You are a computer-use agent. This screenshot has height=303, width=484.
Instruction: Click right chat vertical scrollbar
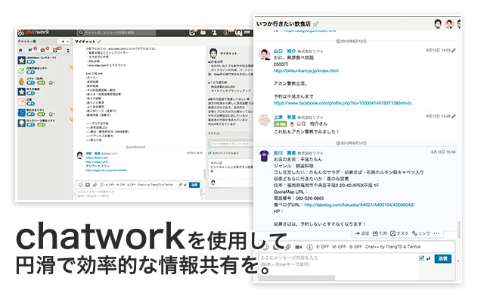[459, 229]
